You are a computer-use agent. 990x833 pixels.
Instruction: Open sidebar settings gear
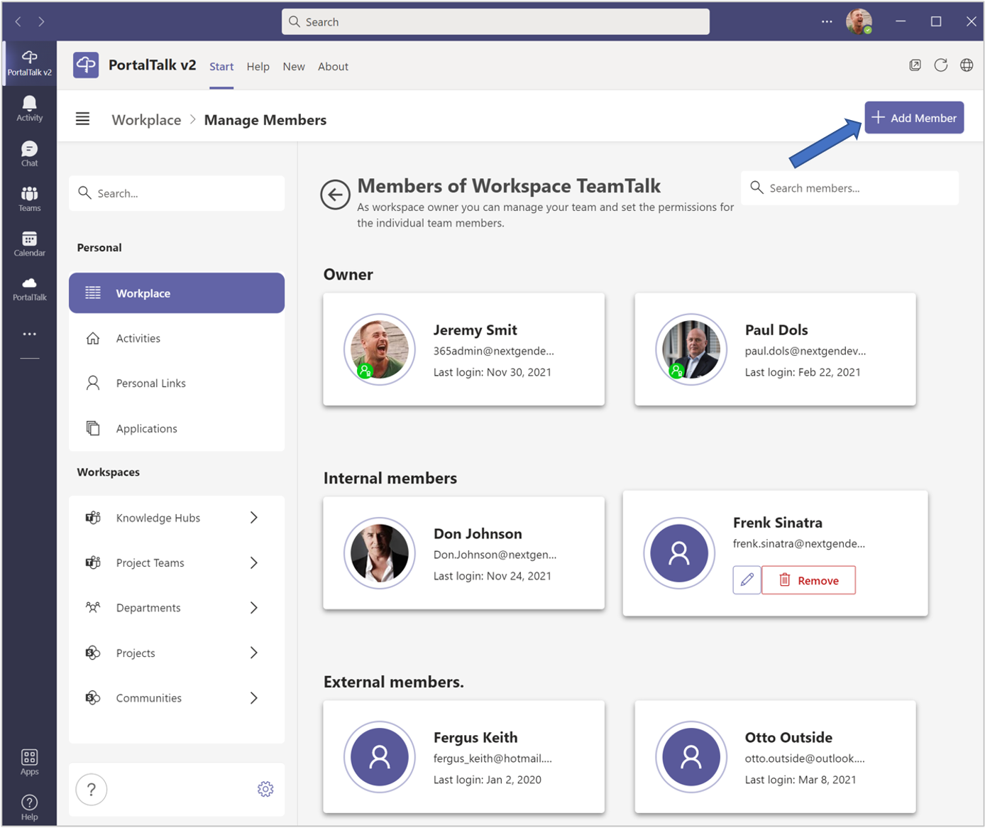click(x=265, y=790)
